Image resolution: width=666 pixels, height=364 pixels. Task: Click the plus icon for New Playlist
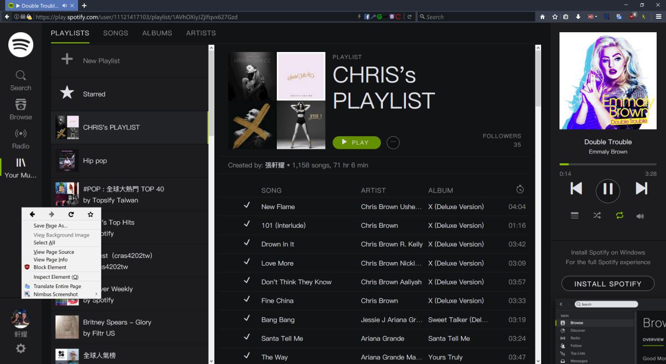click(x=67, y=59)
